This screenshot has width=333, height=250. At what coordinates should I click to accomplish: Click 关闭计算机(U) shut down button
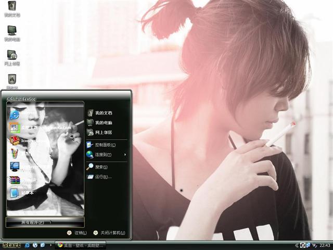click(109, 233)
